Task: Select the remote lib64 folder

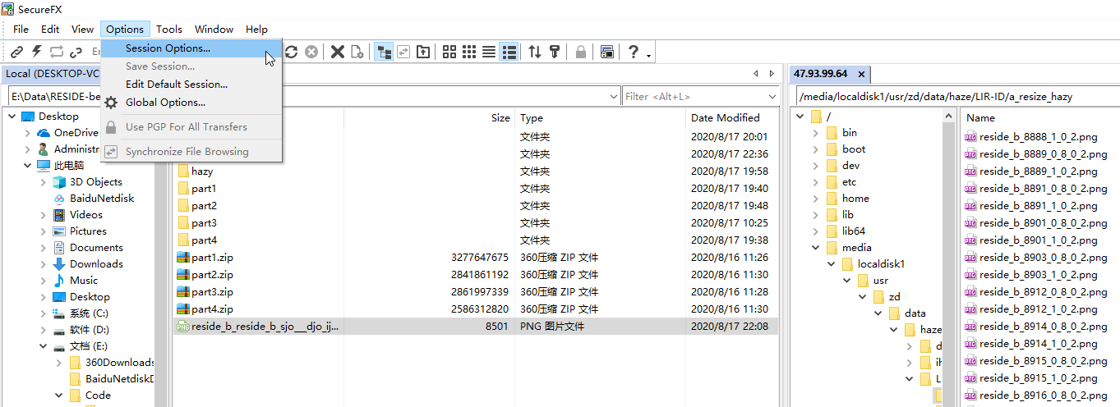Action: click(853, 231)
